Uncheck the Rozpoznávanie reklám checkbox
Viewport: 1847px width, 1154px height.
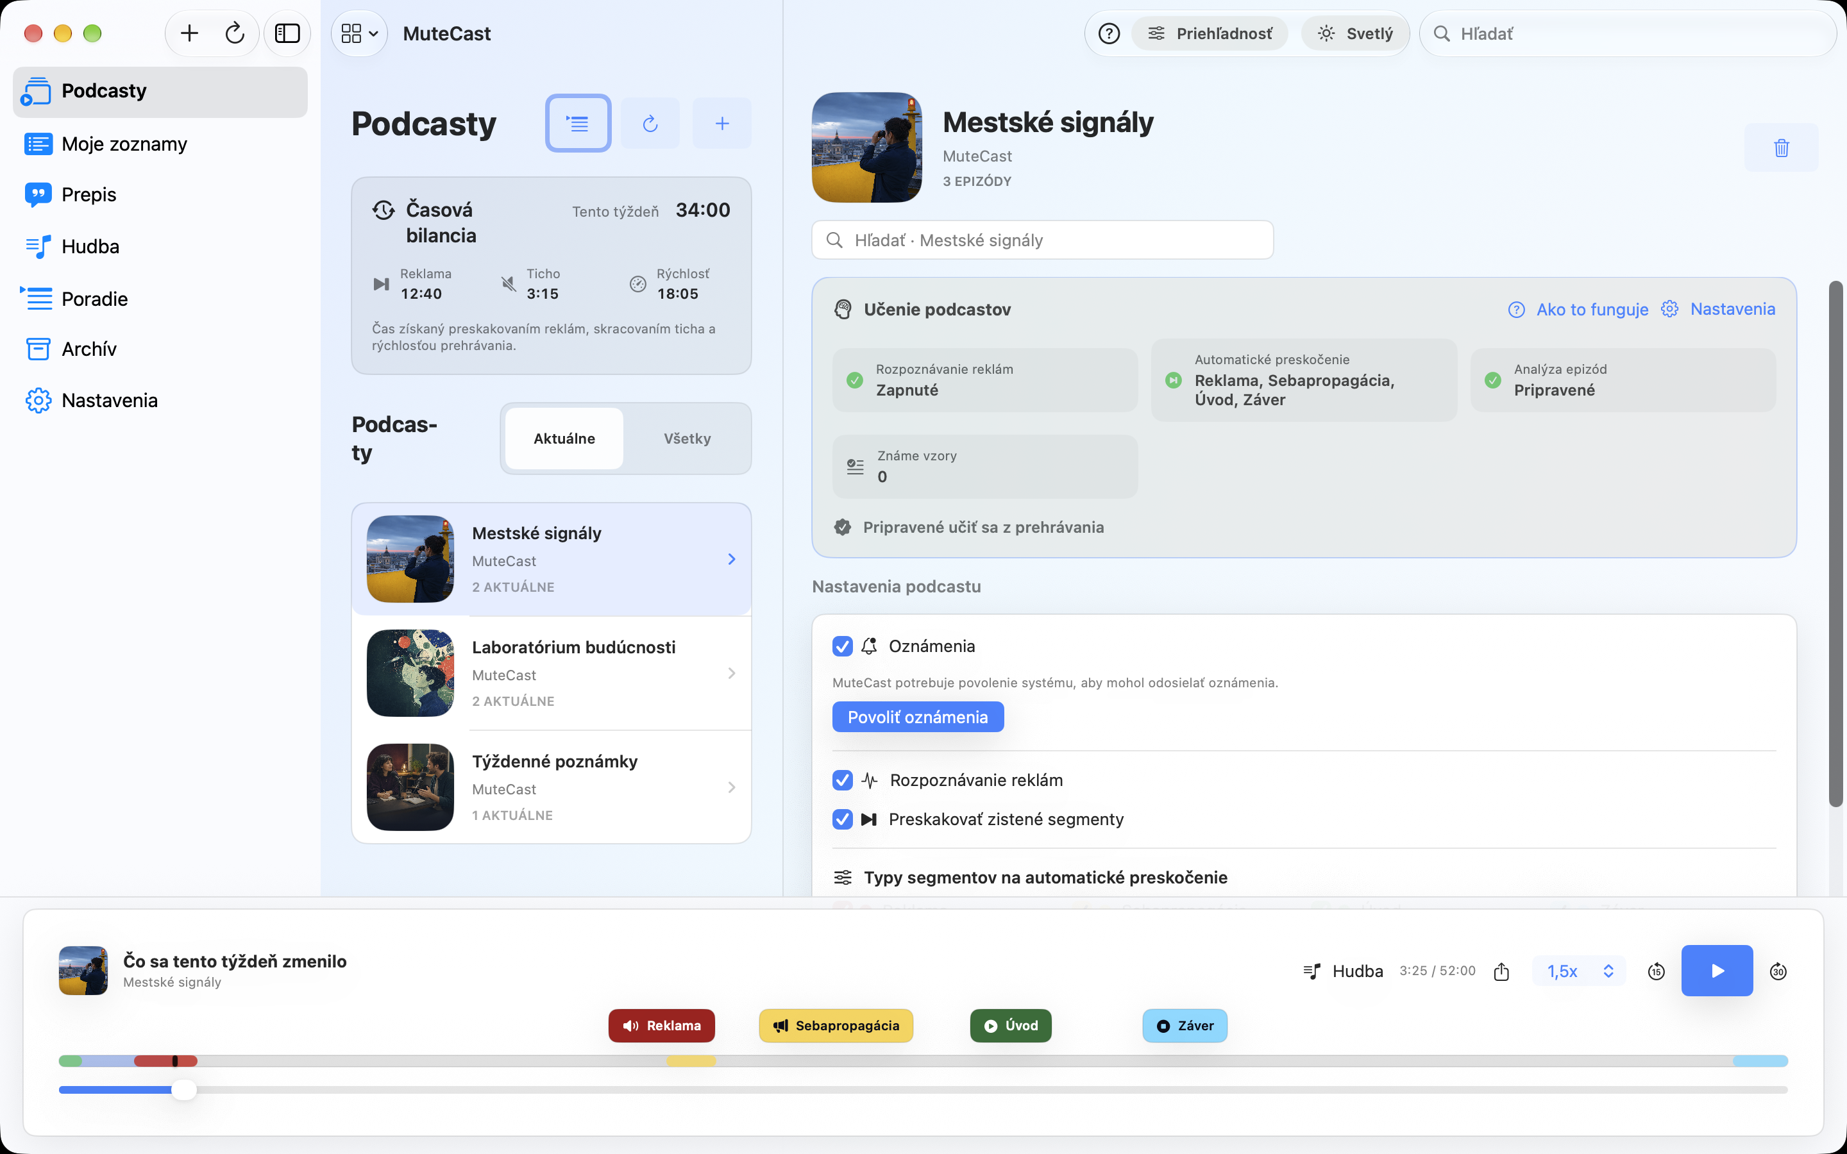coord(843,780)
